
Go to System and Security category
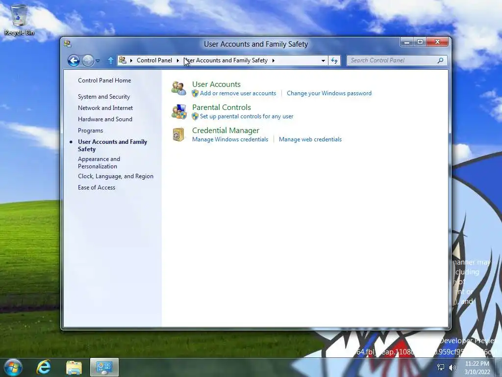tap(104, 97)
